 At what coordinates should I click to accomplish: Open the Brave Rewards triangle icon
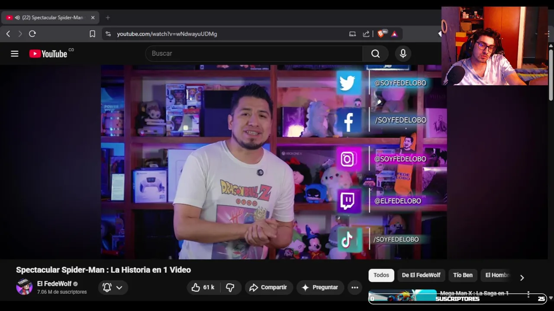click(394, 34)
